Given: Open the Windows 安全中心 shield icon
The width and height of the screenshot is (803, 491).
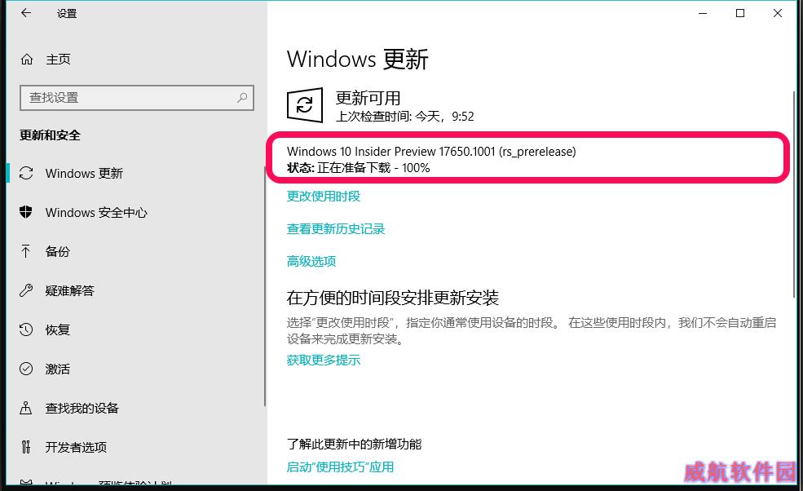Looking at the screenshot, I should 25,212.
